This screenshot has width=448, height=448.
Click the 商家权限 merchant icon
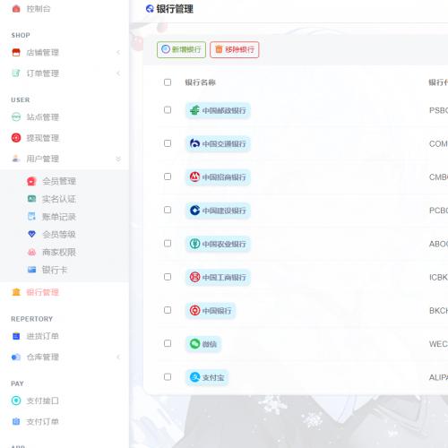[x=31, y=252]
